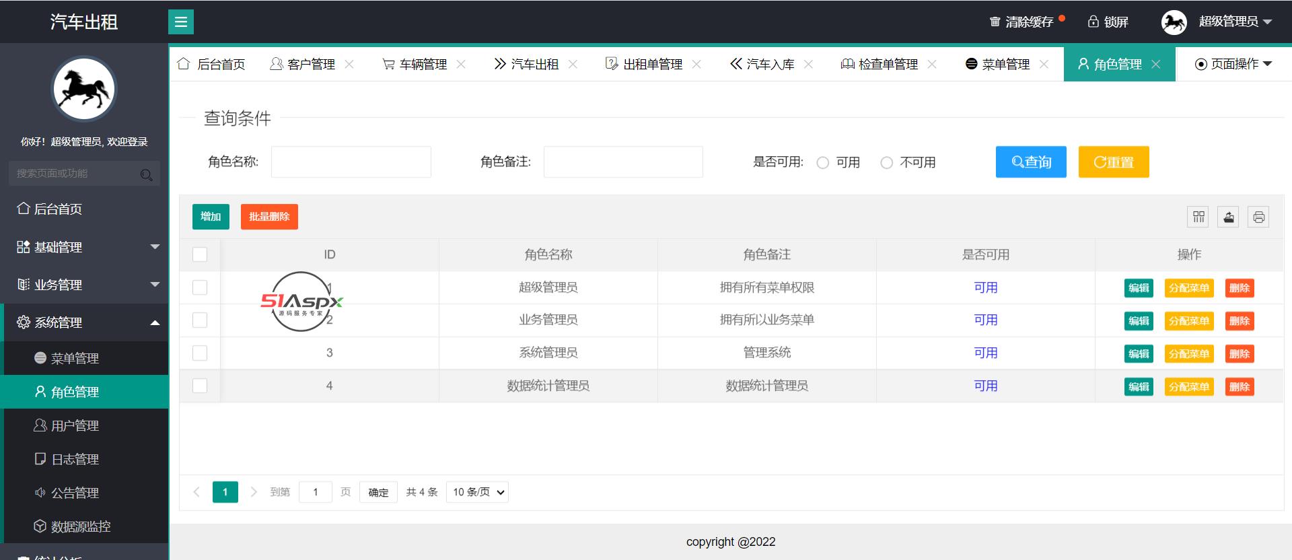Click the search magnifier in sidebar
This screenshot has height=560, width=1292.
[146, 175]
